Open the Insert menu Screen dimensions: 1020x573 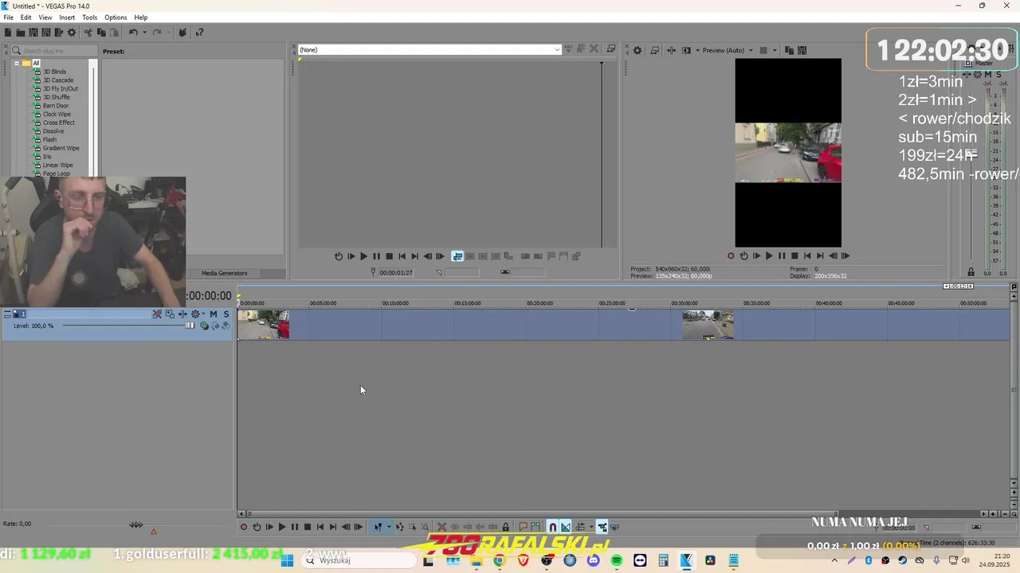point(67,18)
